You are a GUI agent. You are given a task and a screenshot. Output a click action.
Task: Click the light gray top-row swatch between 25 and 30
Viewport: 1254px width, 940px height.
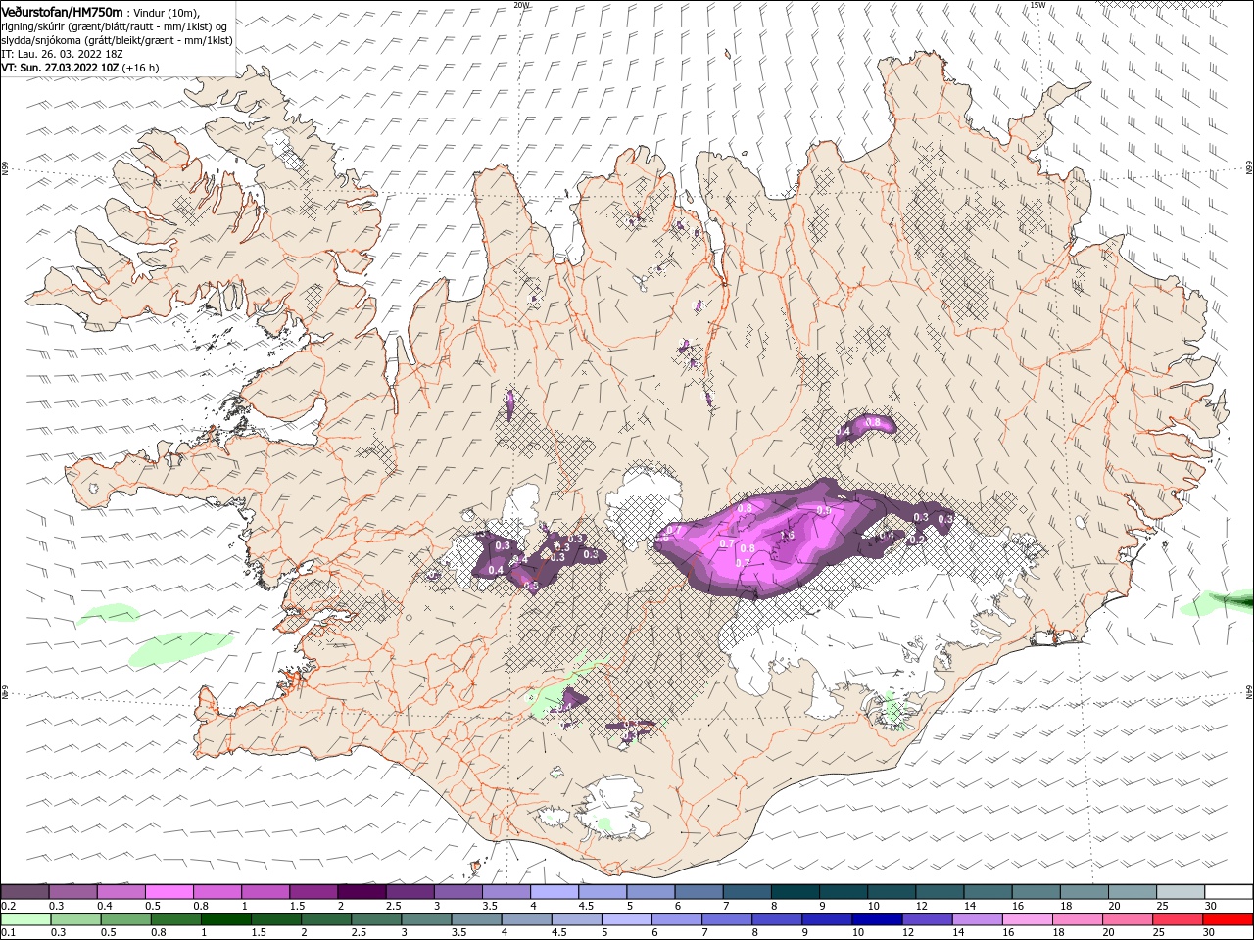pos(1181,892)
